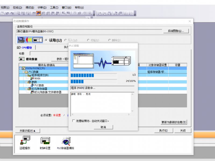Collapse the 关联功能 related functions panel
This screenshot has width=215, height=161.
click(27, 131)
